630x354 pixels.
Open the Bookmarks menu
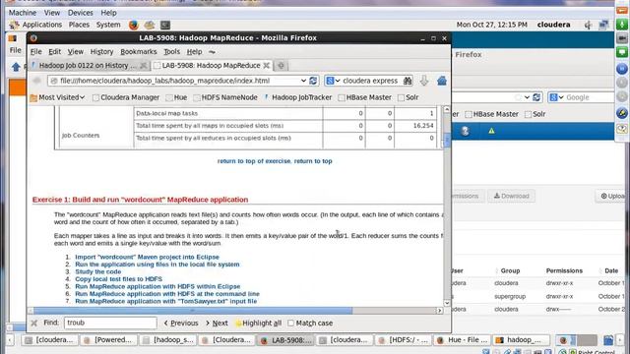[x=139, y=52]
